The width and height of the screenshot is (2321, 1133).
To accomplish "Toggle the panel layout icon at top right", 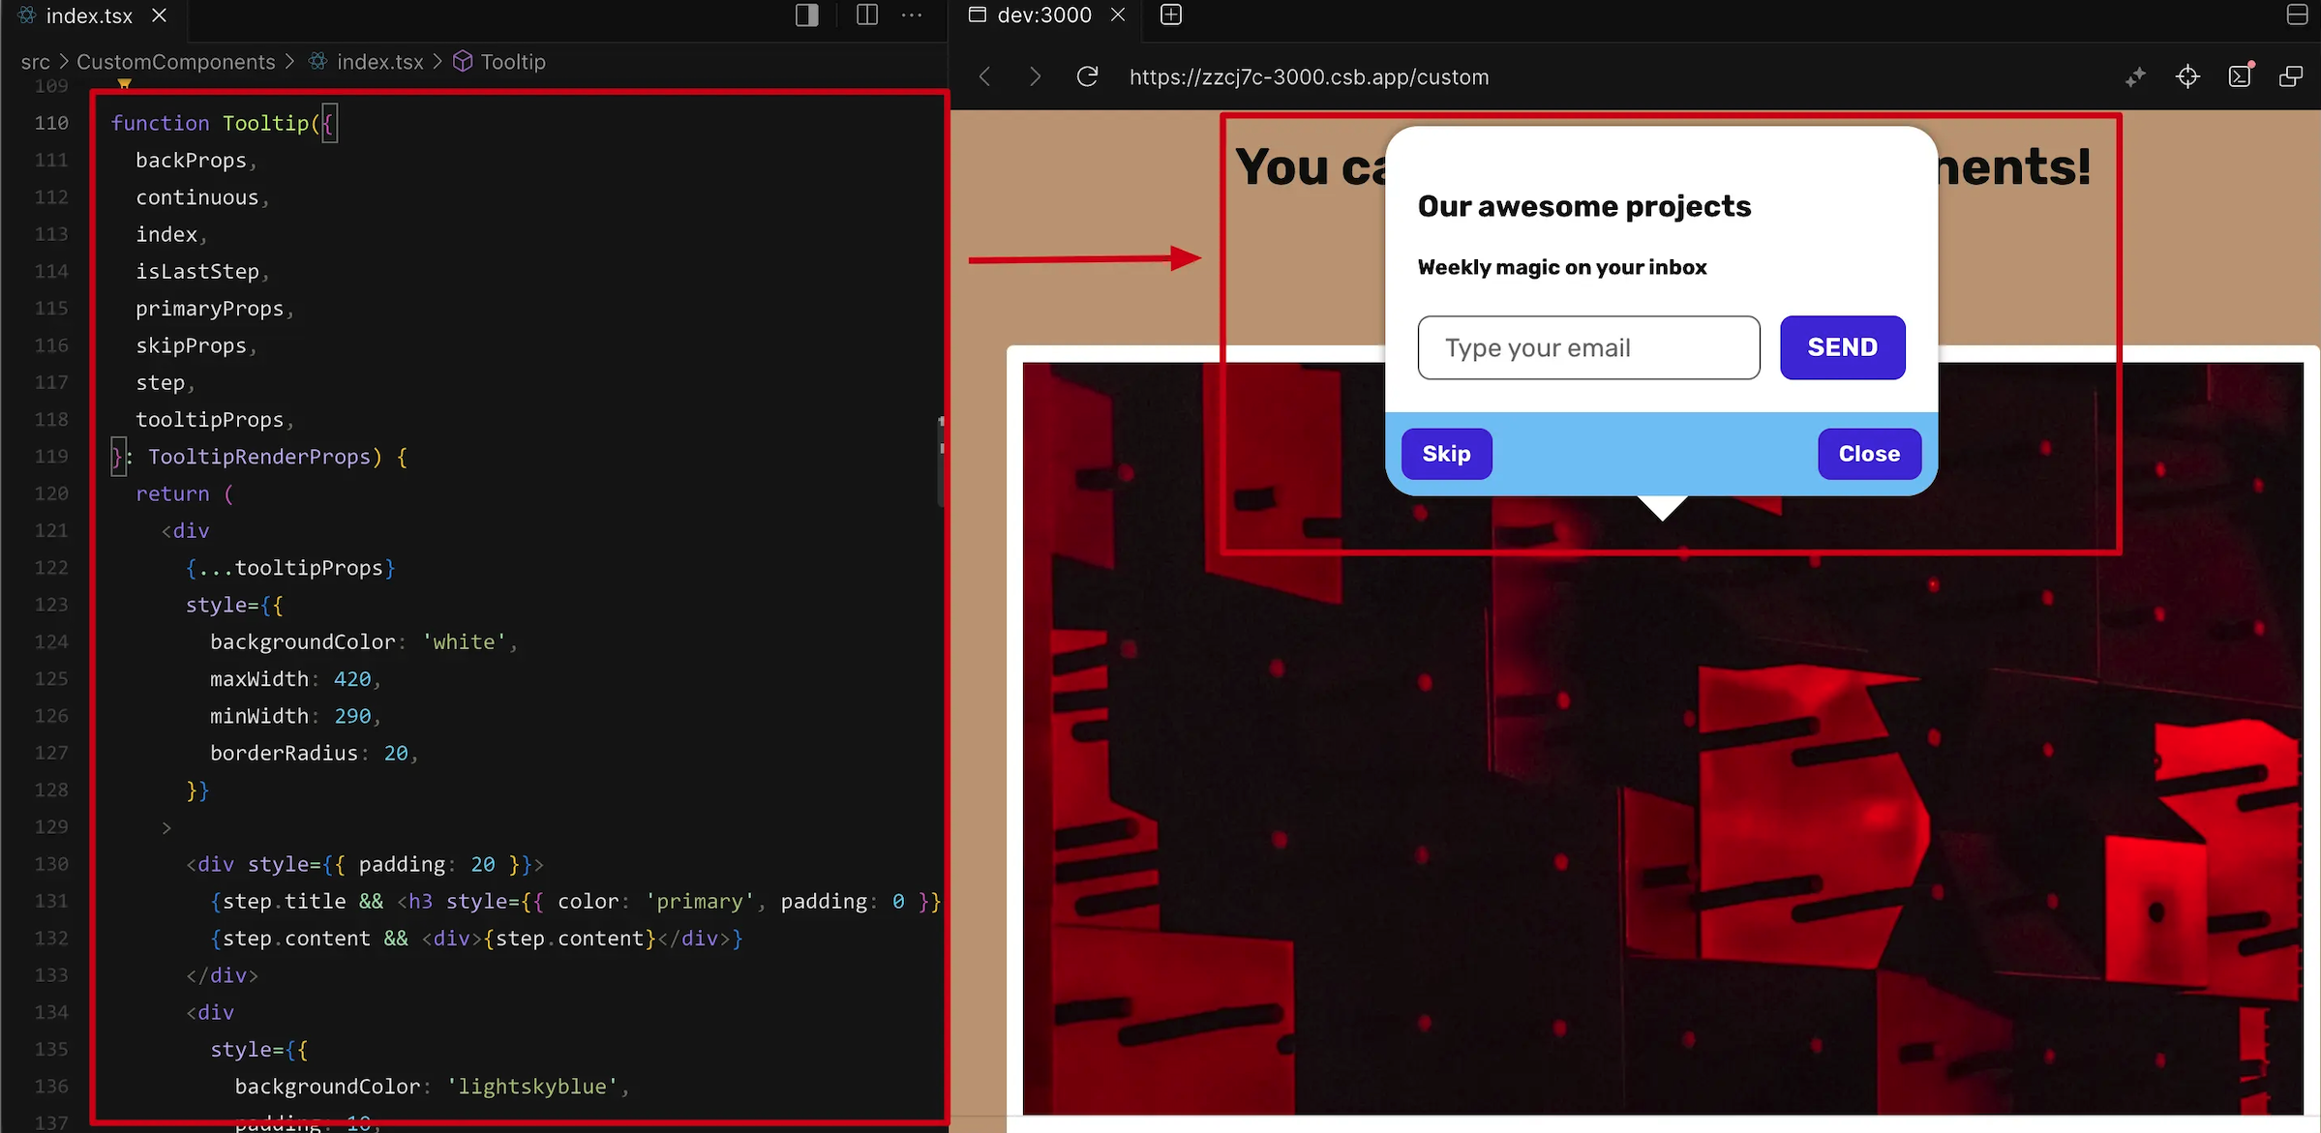I will 2297,15.
